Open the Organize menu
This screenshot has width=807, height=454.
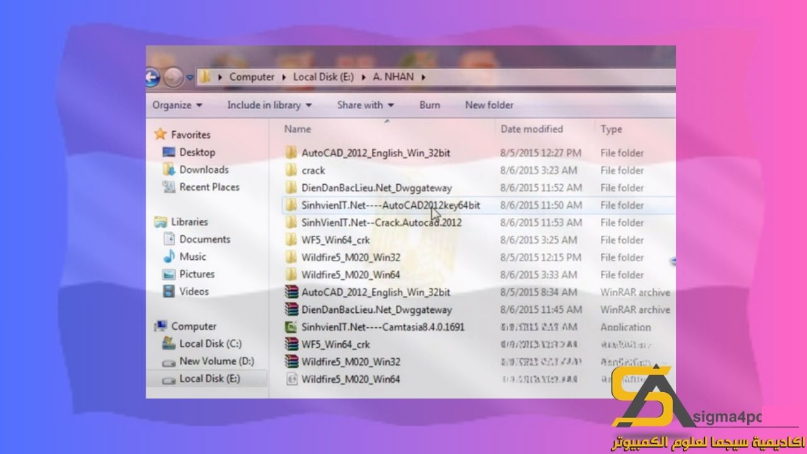tap(177, 105)
